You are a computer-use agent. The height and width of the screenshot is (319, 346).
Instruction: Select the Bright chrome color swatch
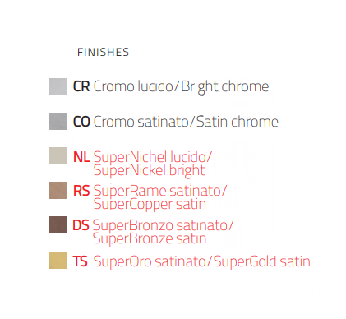(x=58, y=86)
